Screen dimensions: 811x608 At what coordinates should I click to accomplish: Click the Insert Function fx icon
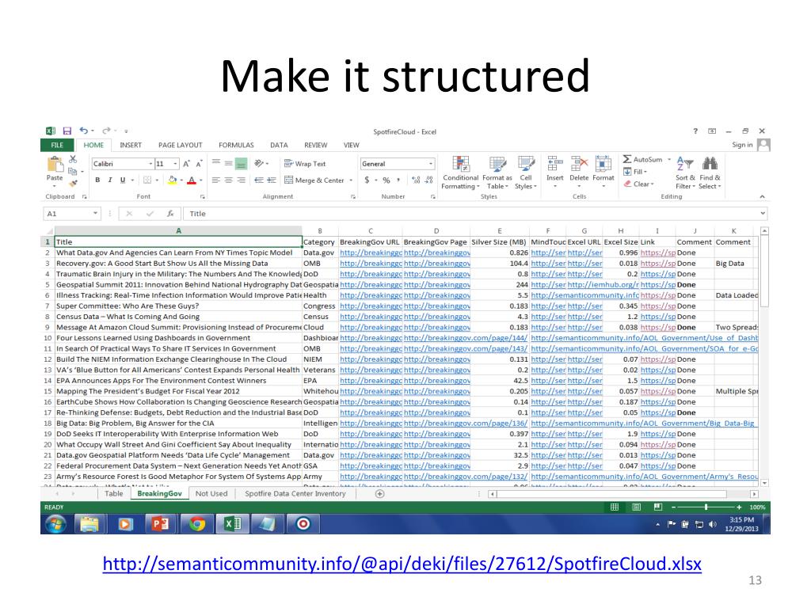tap(169, 214)
